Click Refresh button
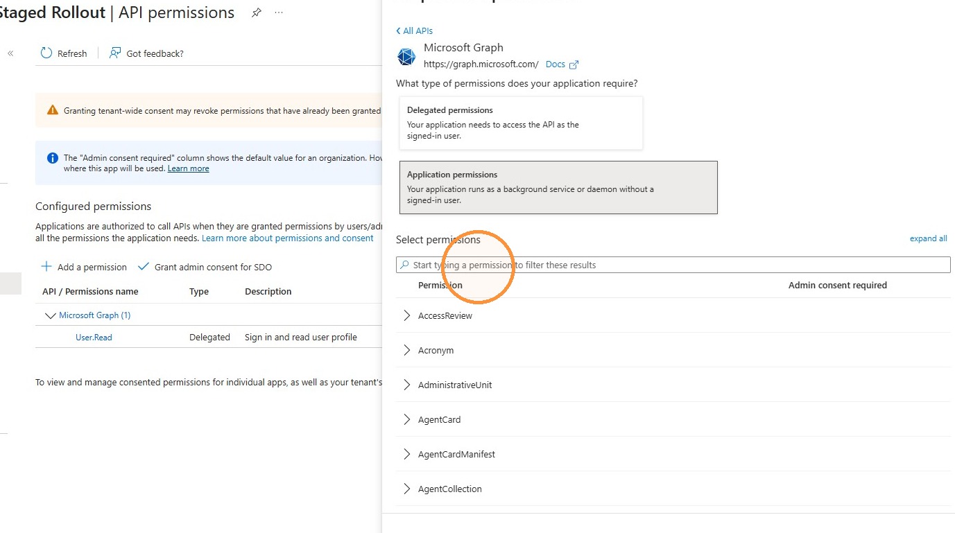 pyautogui.click(x=64, y=53)
